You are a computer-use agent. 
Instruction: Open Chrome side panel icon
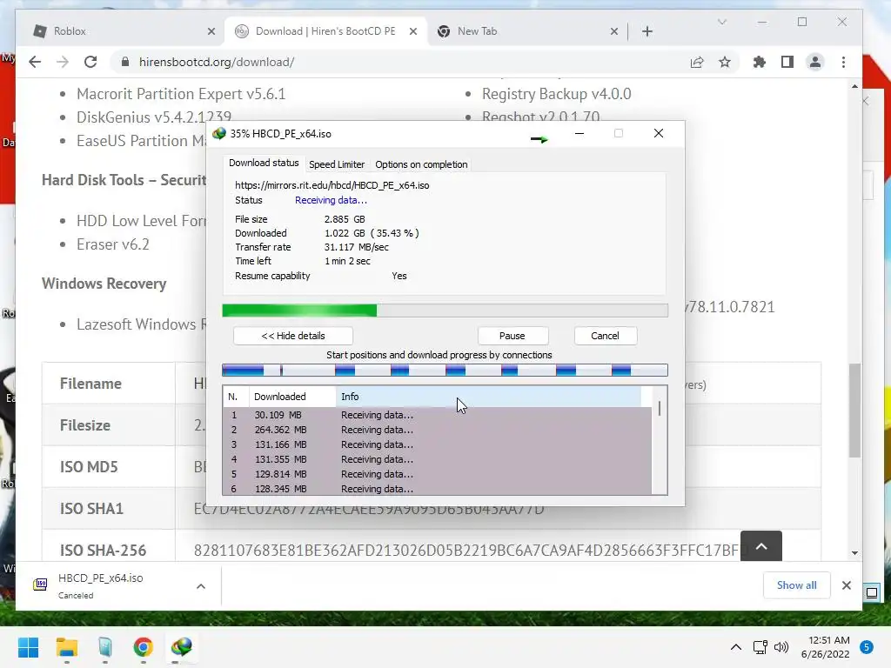point(787,62)
